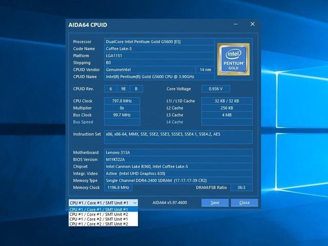Click the DRAM:FSB Ratio value 36:3
The width and height of the screenshot is (328, 246).
(x=241, y=187)
